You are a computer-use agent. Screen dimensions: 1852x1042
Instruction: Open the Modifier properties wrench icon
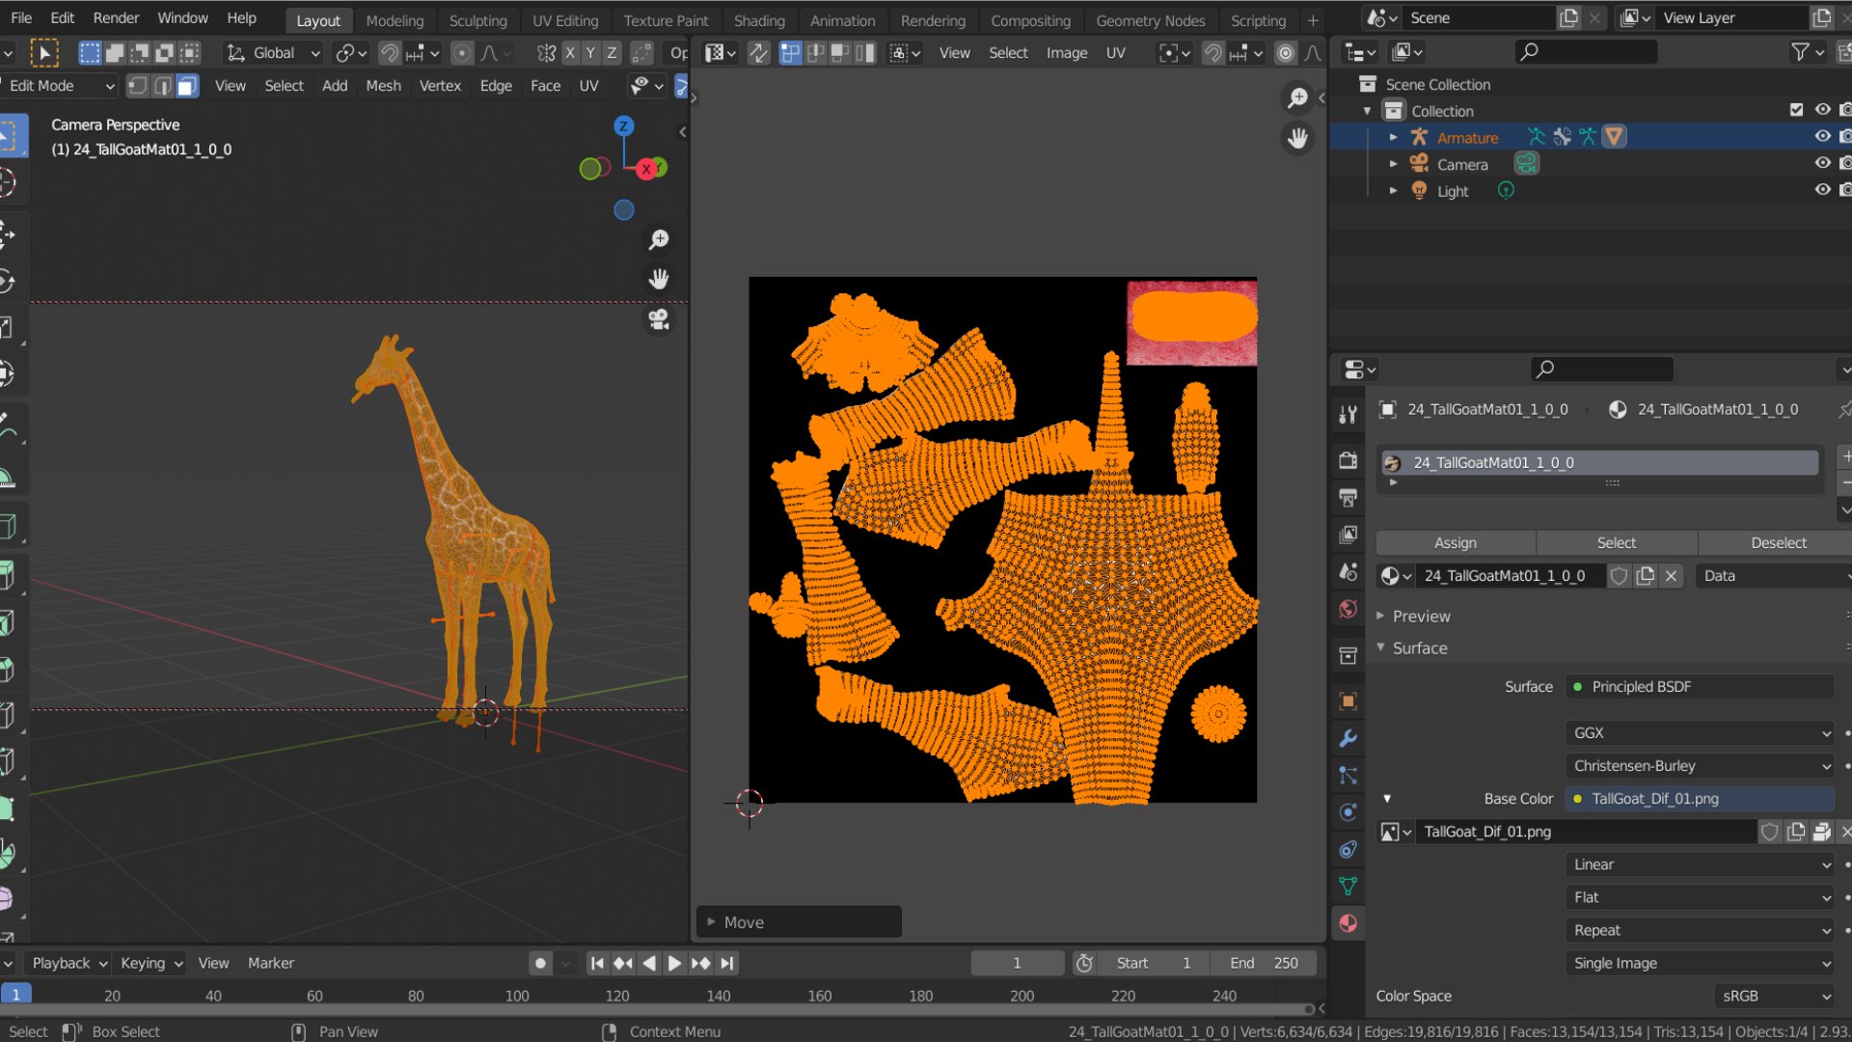coord(1348,739)
